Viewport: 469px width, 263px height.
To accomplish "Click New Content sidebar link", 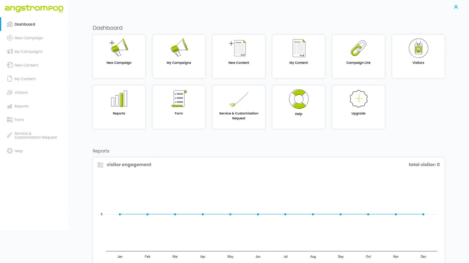I will pyautogui.click(x=26, y=65).
